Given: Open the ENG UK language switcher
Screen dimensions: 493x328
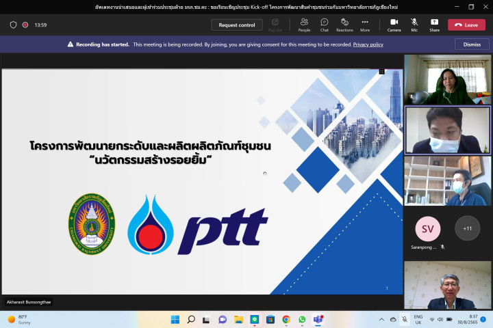Looking at the screenshot, I should click(418, 320).
